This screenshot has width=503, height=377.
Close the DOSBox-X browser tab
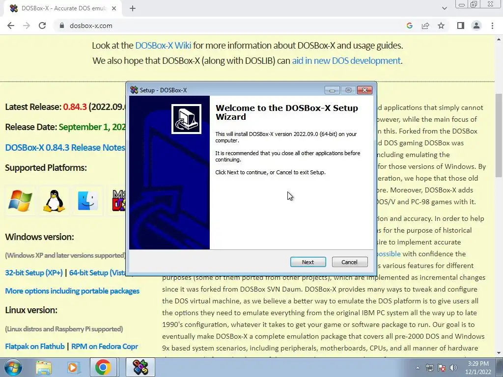coord(114,9)
